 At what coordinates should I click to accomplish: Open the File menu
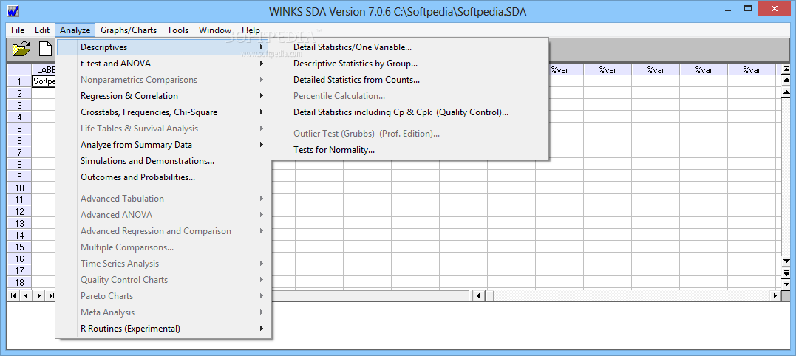[18, 30]
